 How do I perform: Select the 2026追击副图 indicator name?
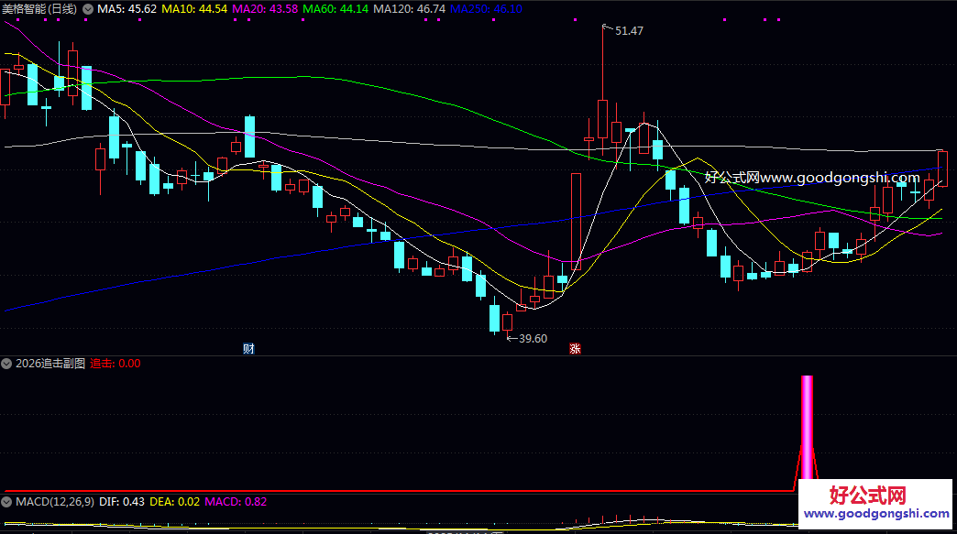(x=50, y=364)
